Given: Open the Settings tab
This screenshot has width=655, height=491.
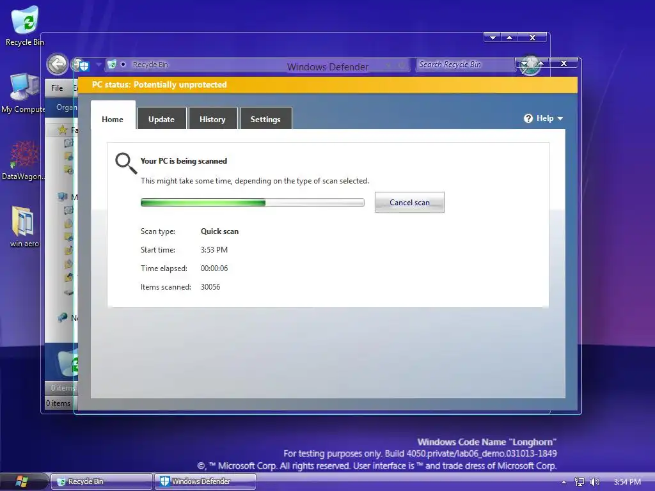Looking at the screenshot, I should [x=265, y=120].
